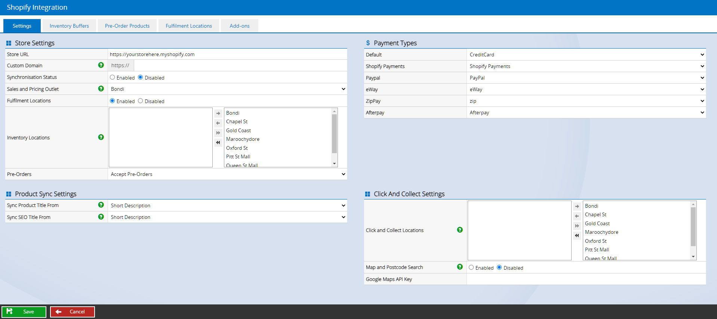The image size is (717, 319).
Task: Select Disabled for Synchronisation Status
Action: (x=141, y=77)
